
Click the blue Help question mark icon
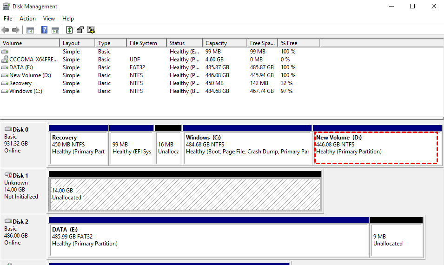tap(44, 30)
